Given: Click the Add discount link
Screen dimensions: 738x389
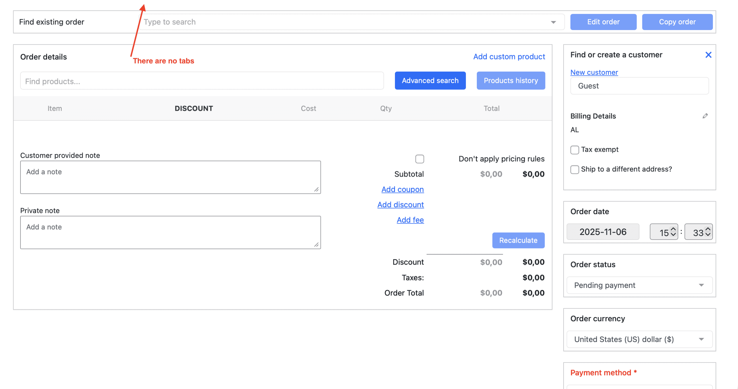Looking at the screenshot, I should pos(400,205).
